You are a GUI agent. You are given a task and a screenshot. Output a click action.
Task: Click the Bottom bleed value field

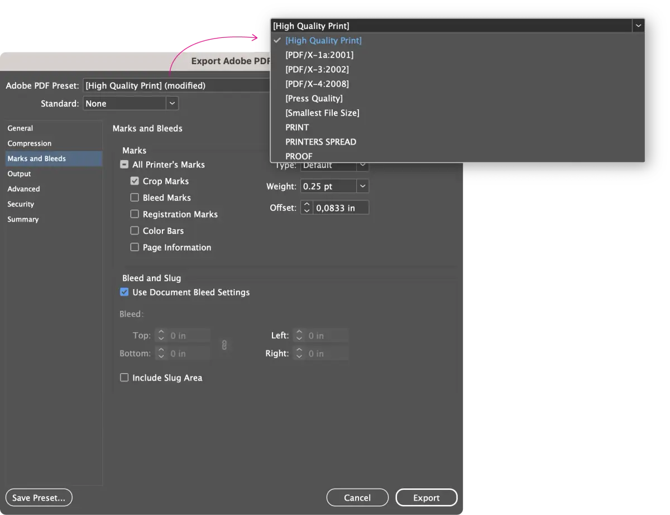pos(189,353)
